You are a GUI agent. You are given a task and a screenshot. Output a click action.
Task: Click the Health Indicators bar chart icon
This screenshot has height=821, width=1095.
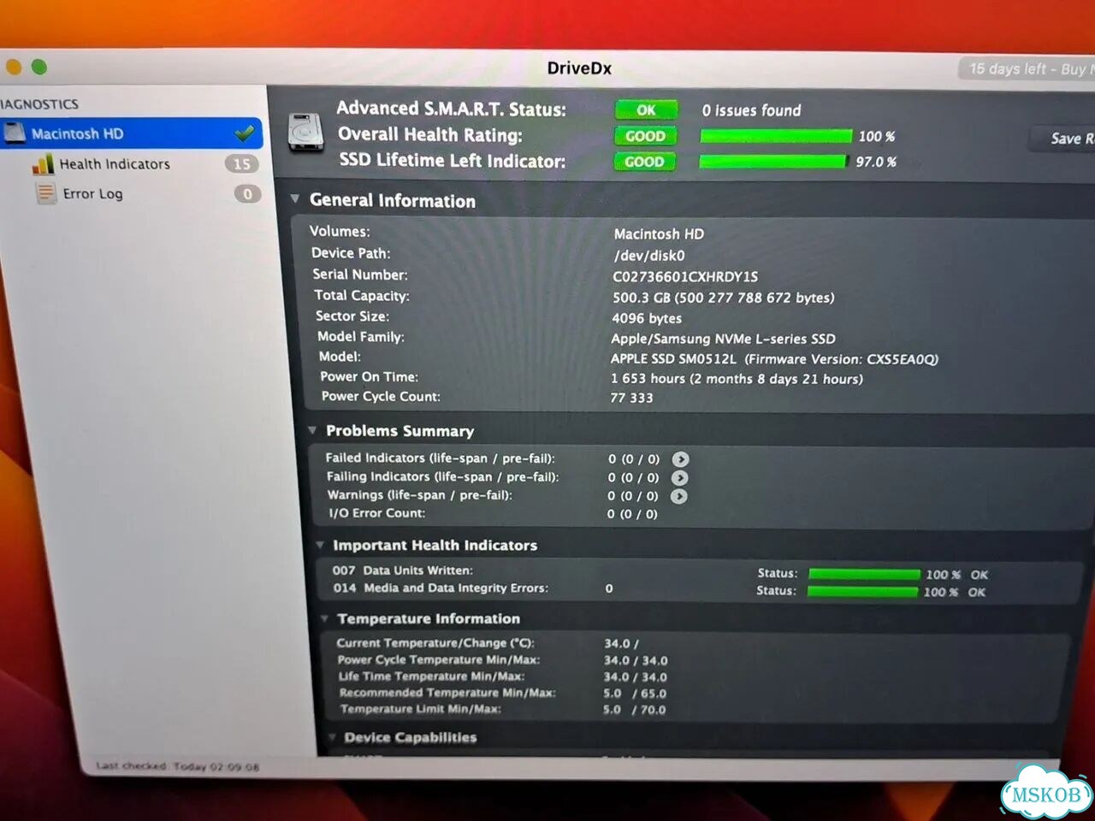tap(43, 163)
